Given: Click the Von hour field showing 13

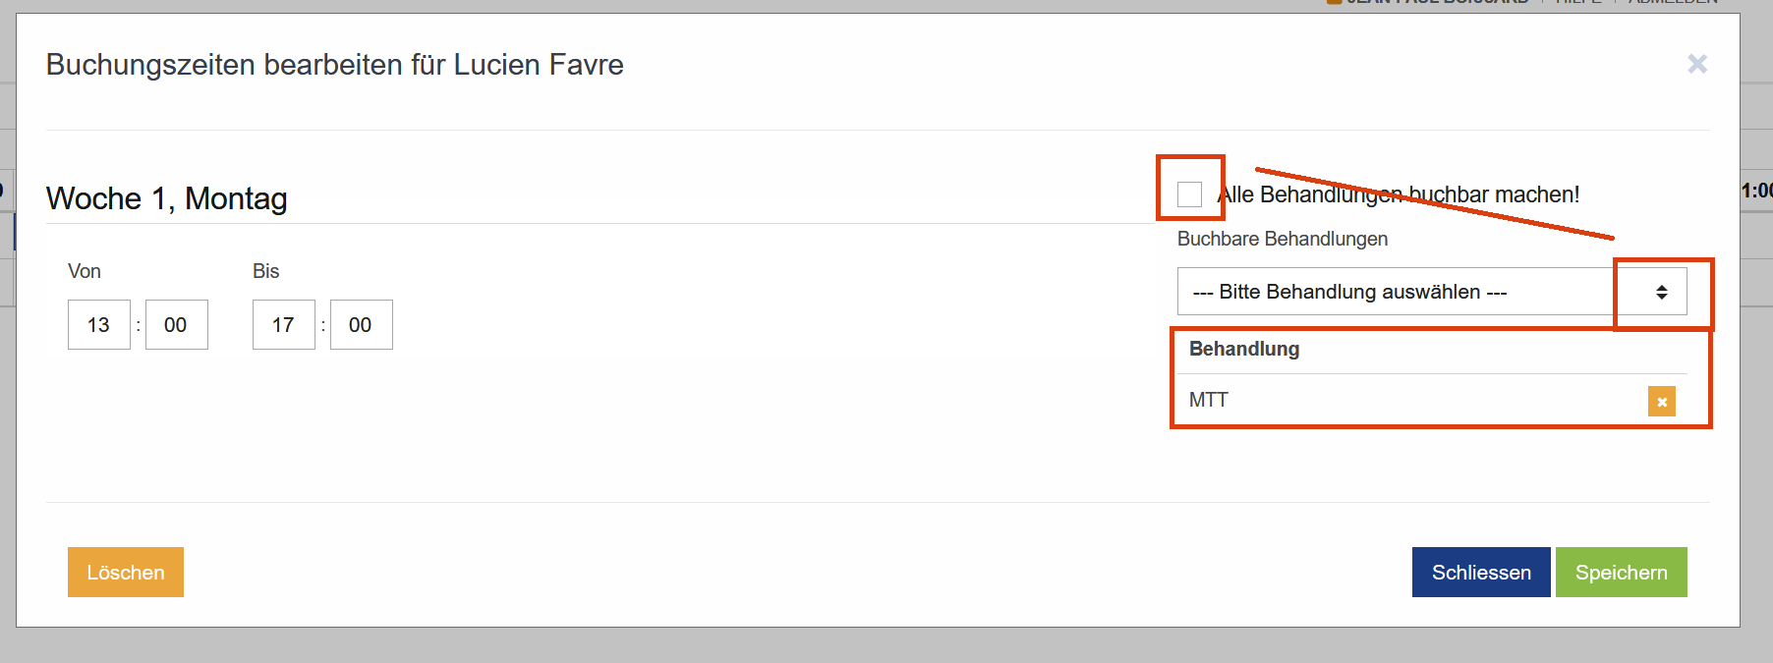Looking at the screenshot, I should (98, 325).
